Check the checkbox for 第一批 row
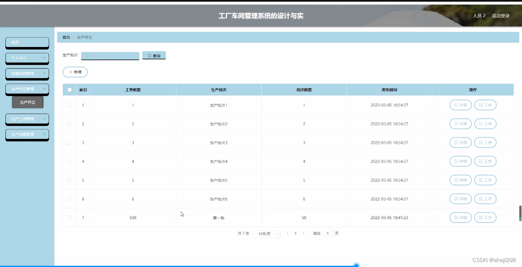The height and width of the screenshot is (267, 522). point(69,217)
